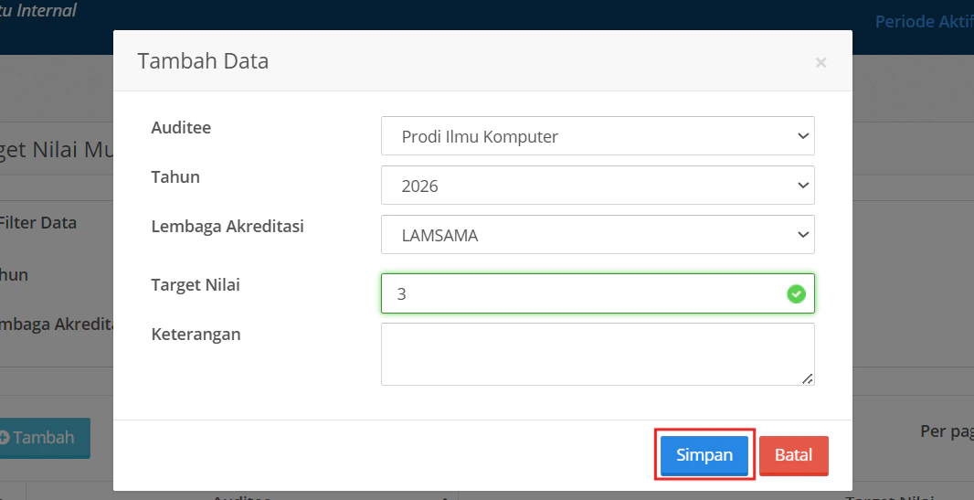Click the Tambah Data dialog title
This screenshot has width=974, height=500.
point(203,61)
